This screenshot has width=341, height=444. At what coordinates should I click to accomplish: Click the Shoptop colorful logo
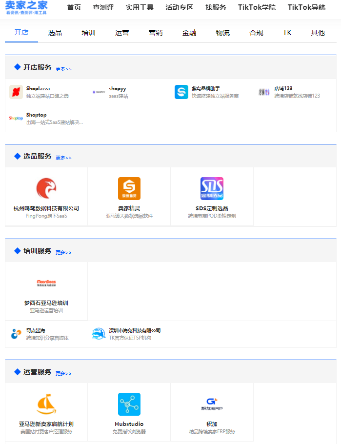pyautogui.click(x=16, y=118)
